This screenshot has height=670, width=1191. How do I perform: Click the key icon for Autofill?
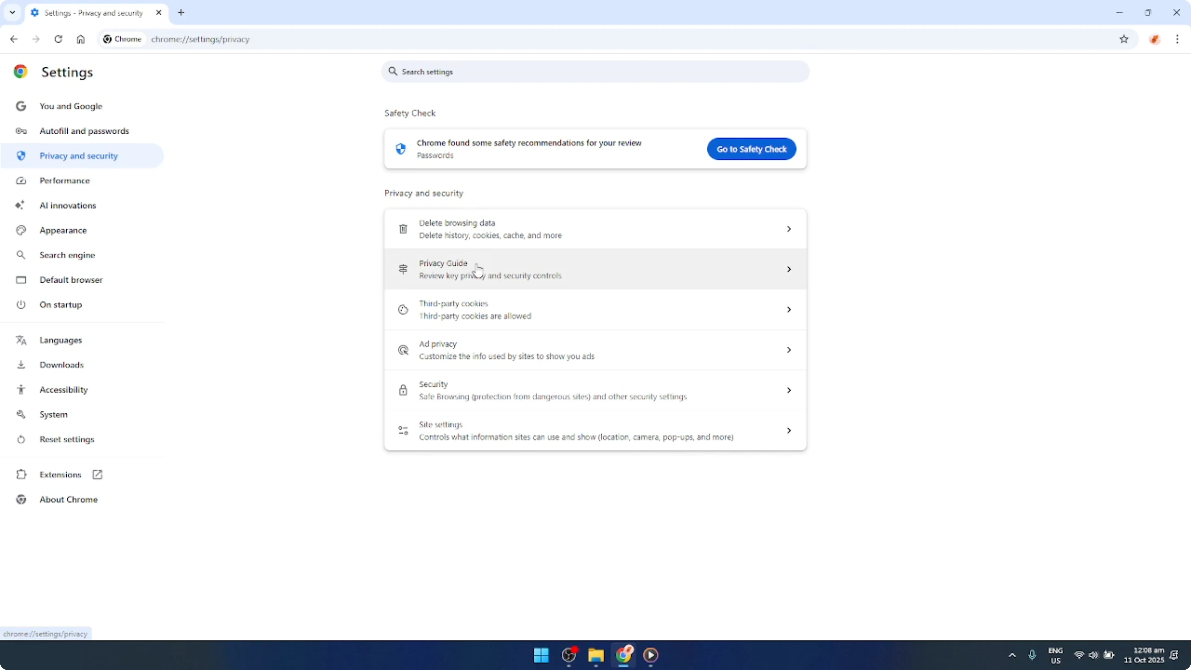tap(21, 131)
